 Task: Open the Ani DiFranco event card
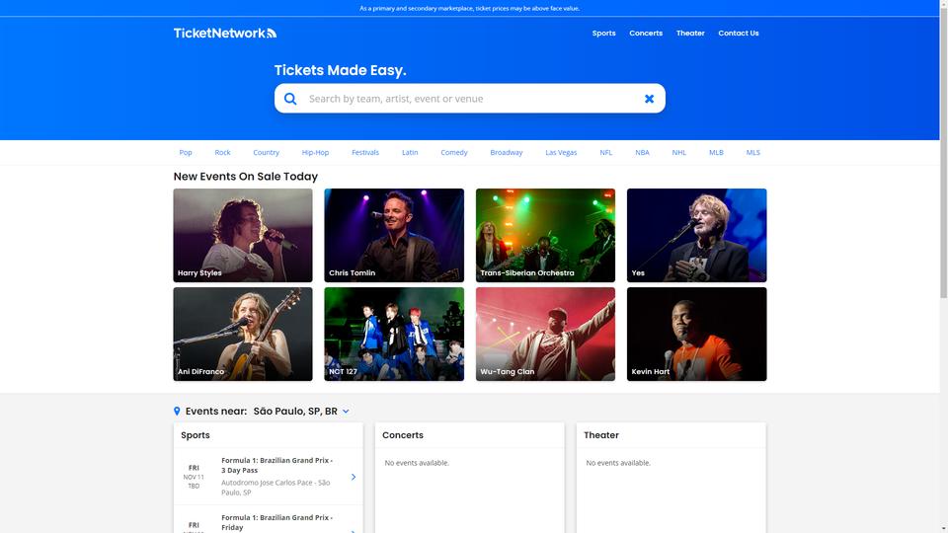pos(243,334)
